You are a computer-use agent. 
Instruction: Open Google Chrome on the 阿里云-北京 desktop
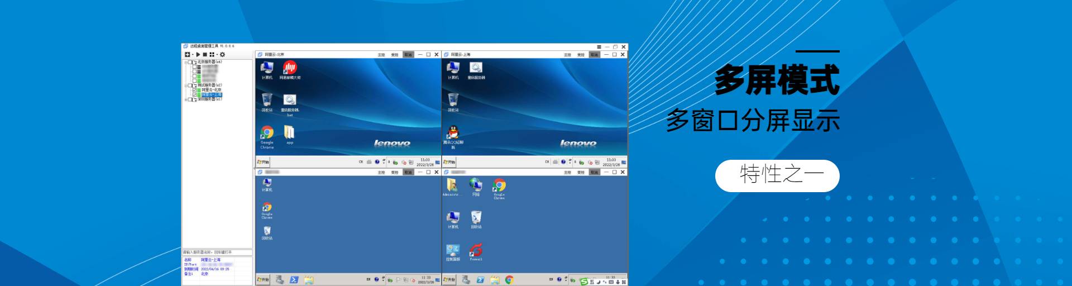click(x=267, y=133)
